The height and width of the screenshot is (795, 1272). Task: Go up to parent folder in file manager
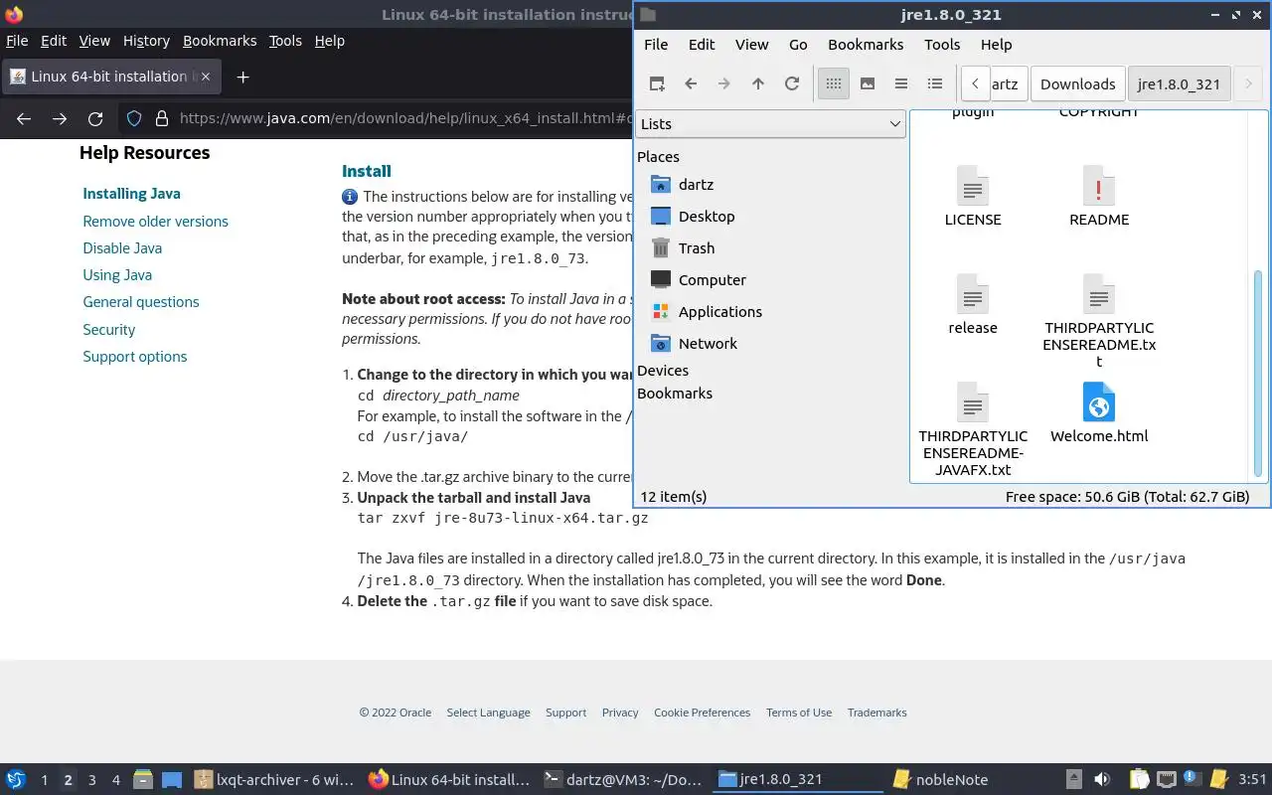758,84
